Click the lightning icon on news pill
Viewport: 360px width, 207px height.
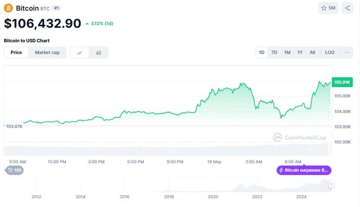click(281, 171)
